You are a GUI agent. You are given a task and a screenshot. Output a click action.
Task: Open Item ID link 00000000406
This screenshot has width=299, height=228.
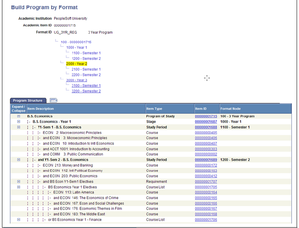pyautogui.click(x=206, y=138)
